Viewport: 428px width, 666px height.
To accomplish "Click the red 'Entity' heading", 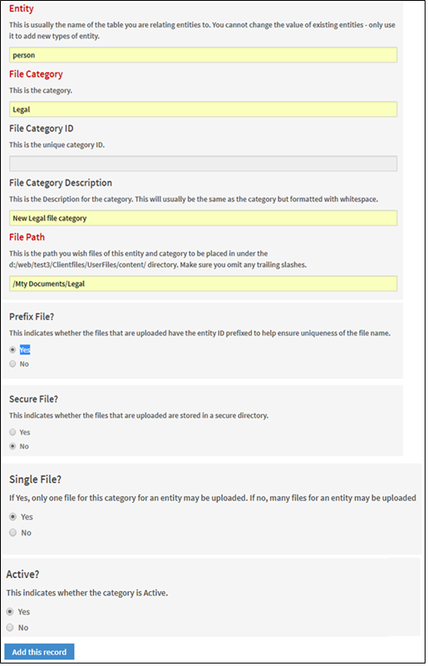I will point(22,8).
